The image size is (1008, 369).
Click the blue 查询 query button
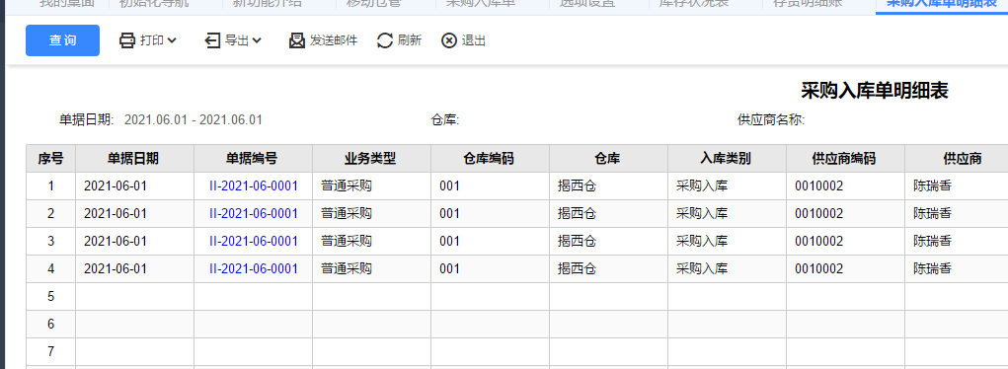(62, 40)
